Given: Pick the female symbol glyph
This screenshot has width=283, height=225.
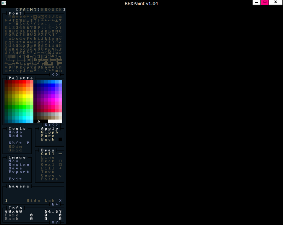Looking at the screenshot, I should [x=50, y=17].
